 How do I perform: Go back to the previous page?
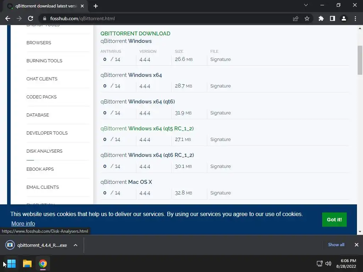click(8, 18)
